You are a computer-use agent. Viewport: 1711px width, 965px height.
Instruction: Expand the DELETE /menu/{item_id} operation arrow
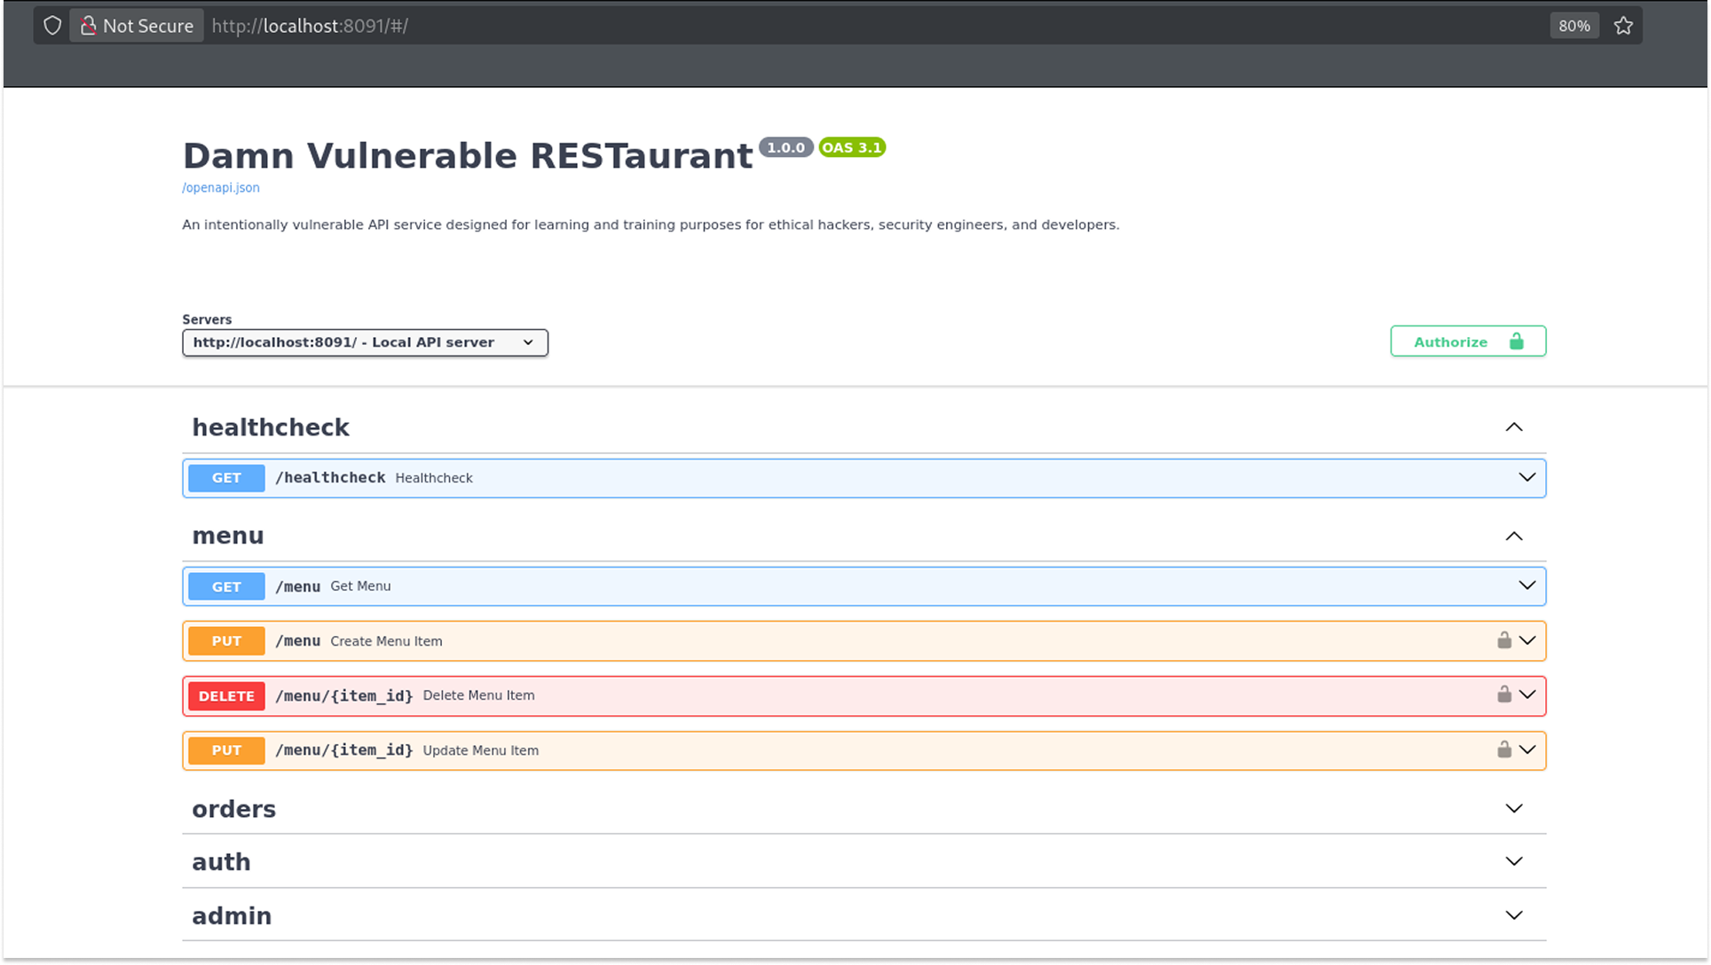point(1527,694)
